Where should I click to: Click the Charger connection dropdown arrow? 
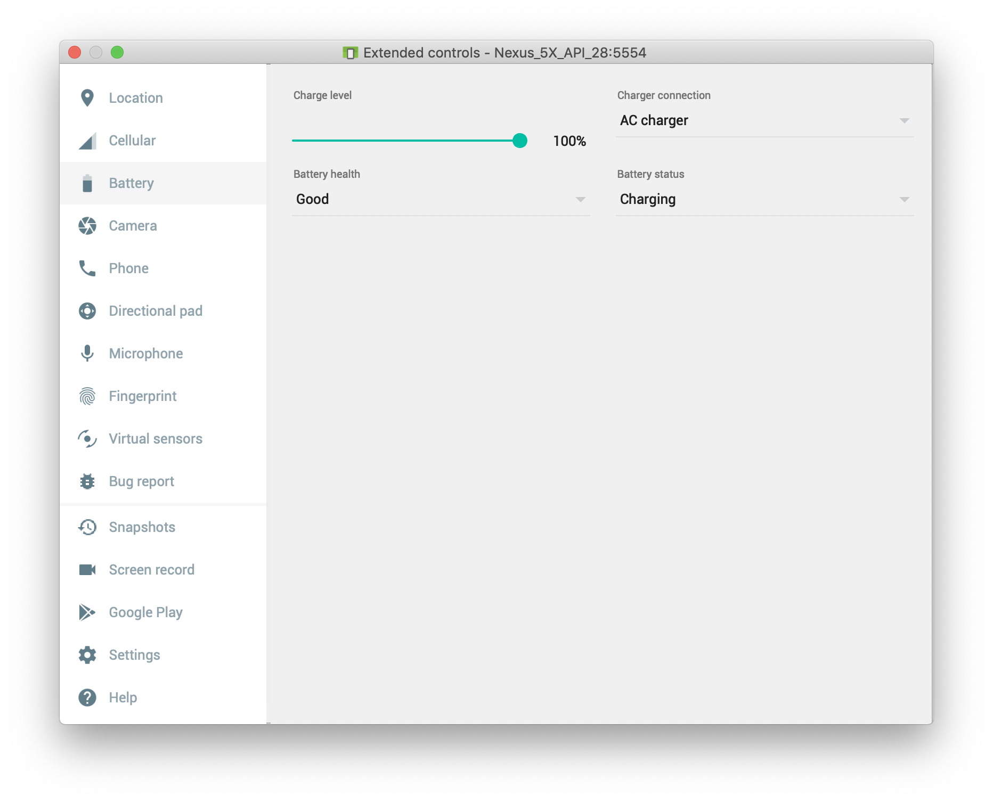(904, 121)
